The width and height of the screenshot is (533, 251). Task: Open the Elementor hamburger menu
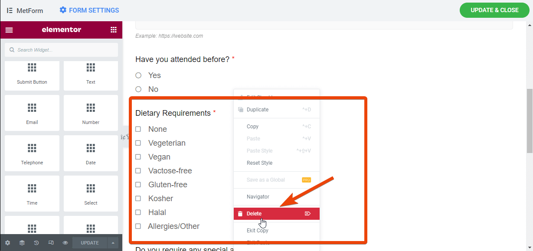pos(9,30)
